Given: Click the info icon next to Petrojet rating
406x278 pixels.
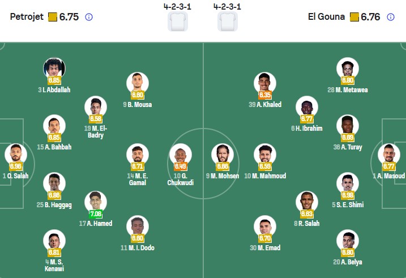Looking at the screenshot, I should click(x=89, y=17).
